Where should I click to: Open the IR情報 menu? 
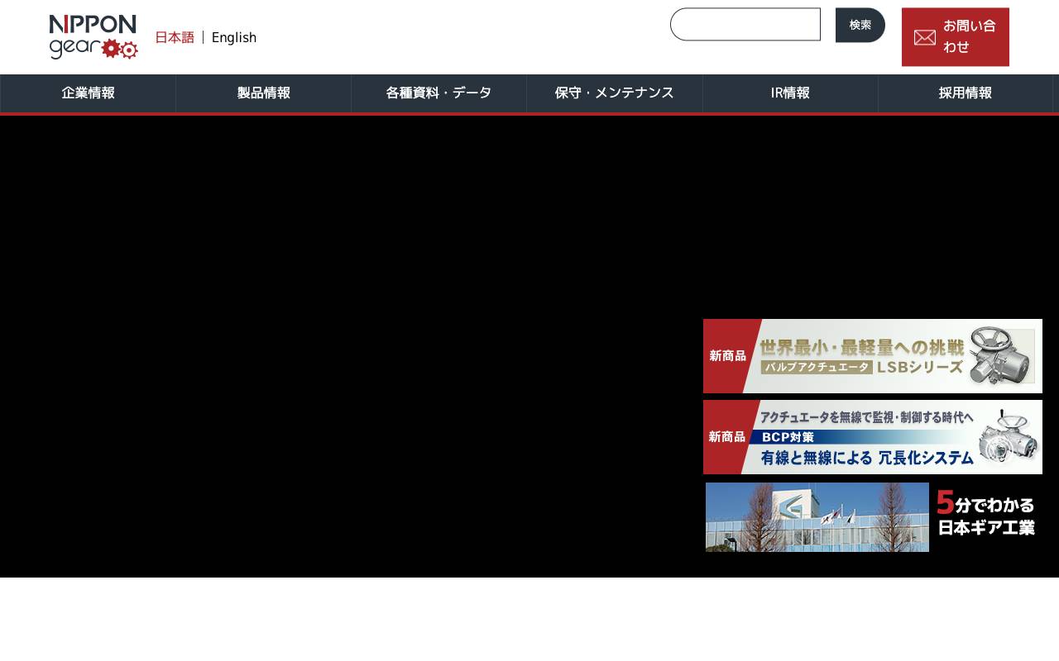click(789, 93)
